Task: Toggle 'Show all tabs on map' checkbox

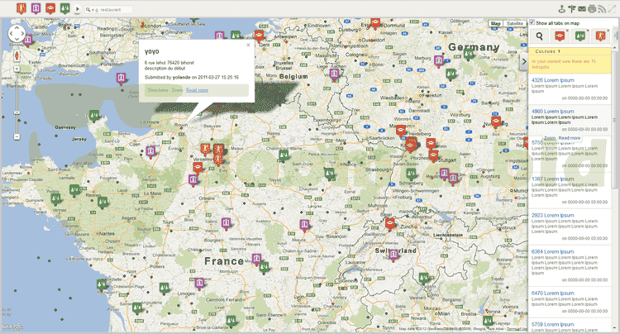Action: (x=532, y=23)
